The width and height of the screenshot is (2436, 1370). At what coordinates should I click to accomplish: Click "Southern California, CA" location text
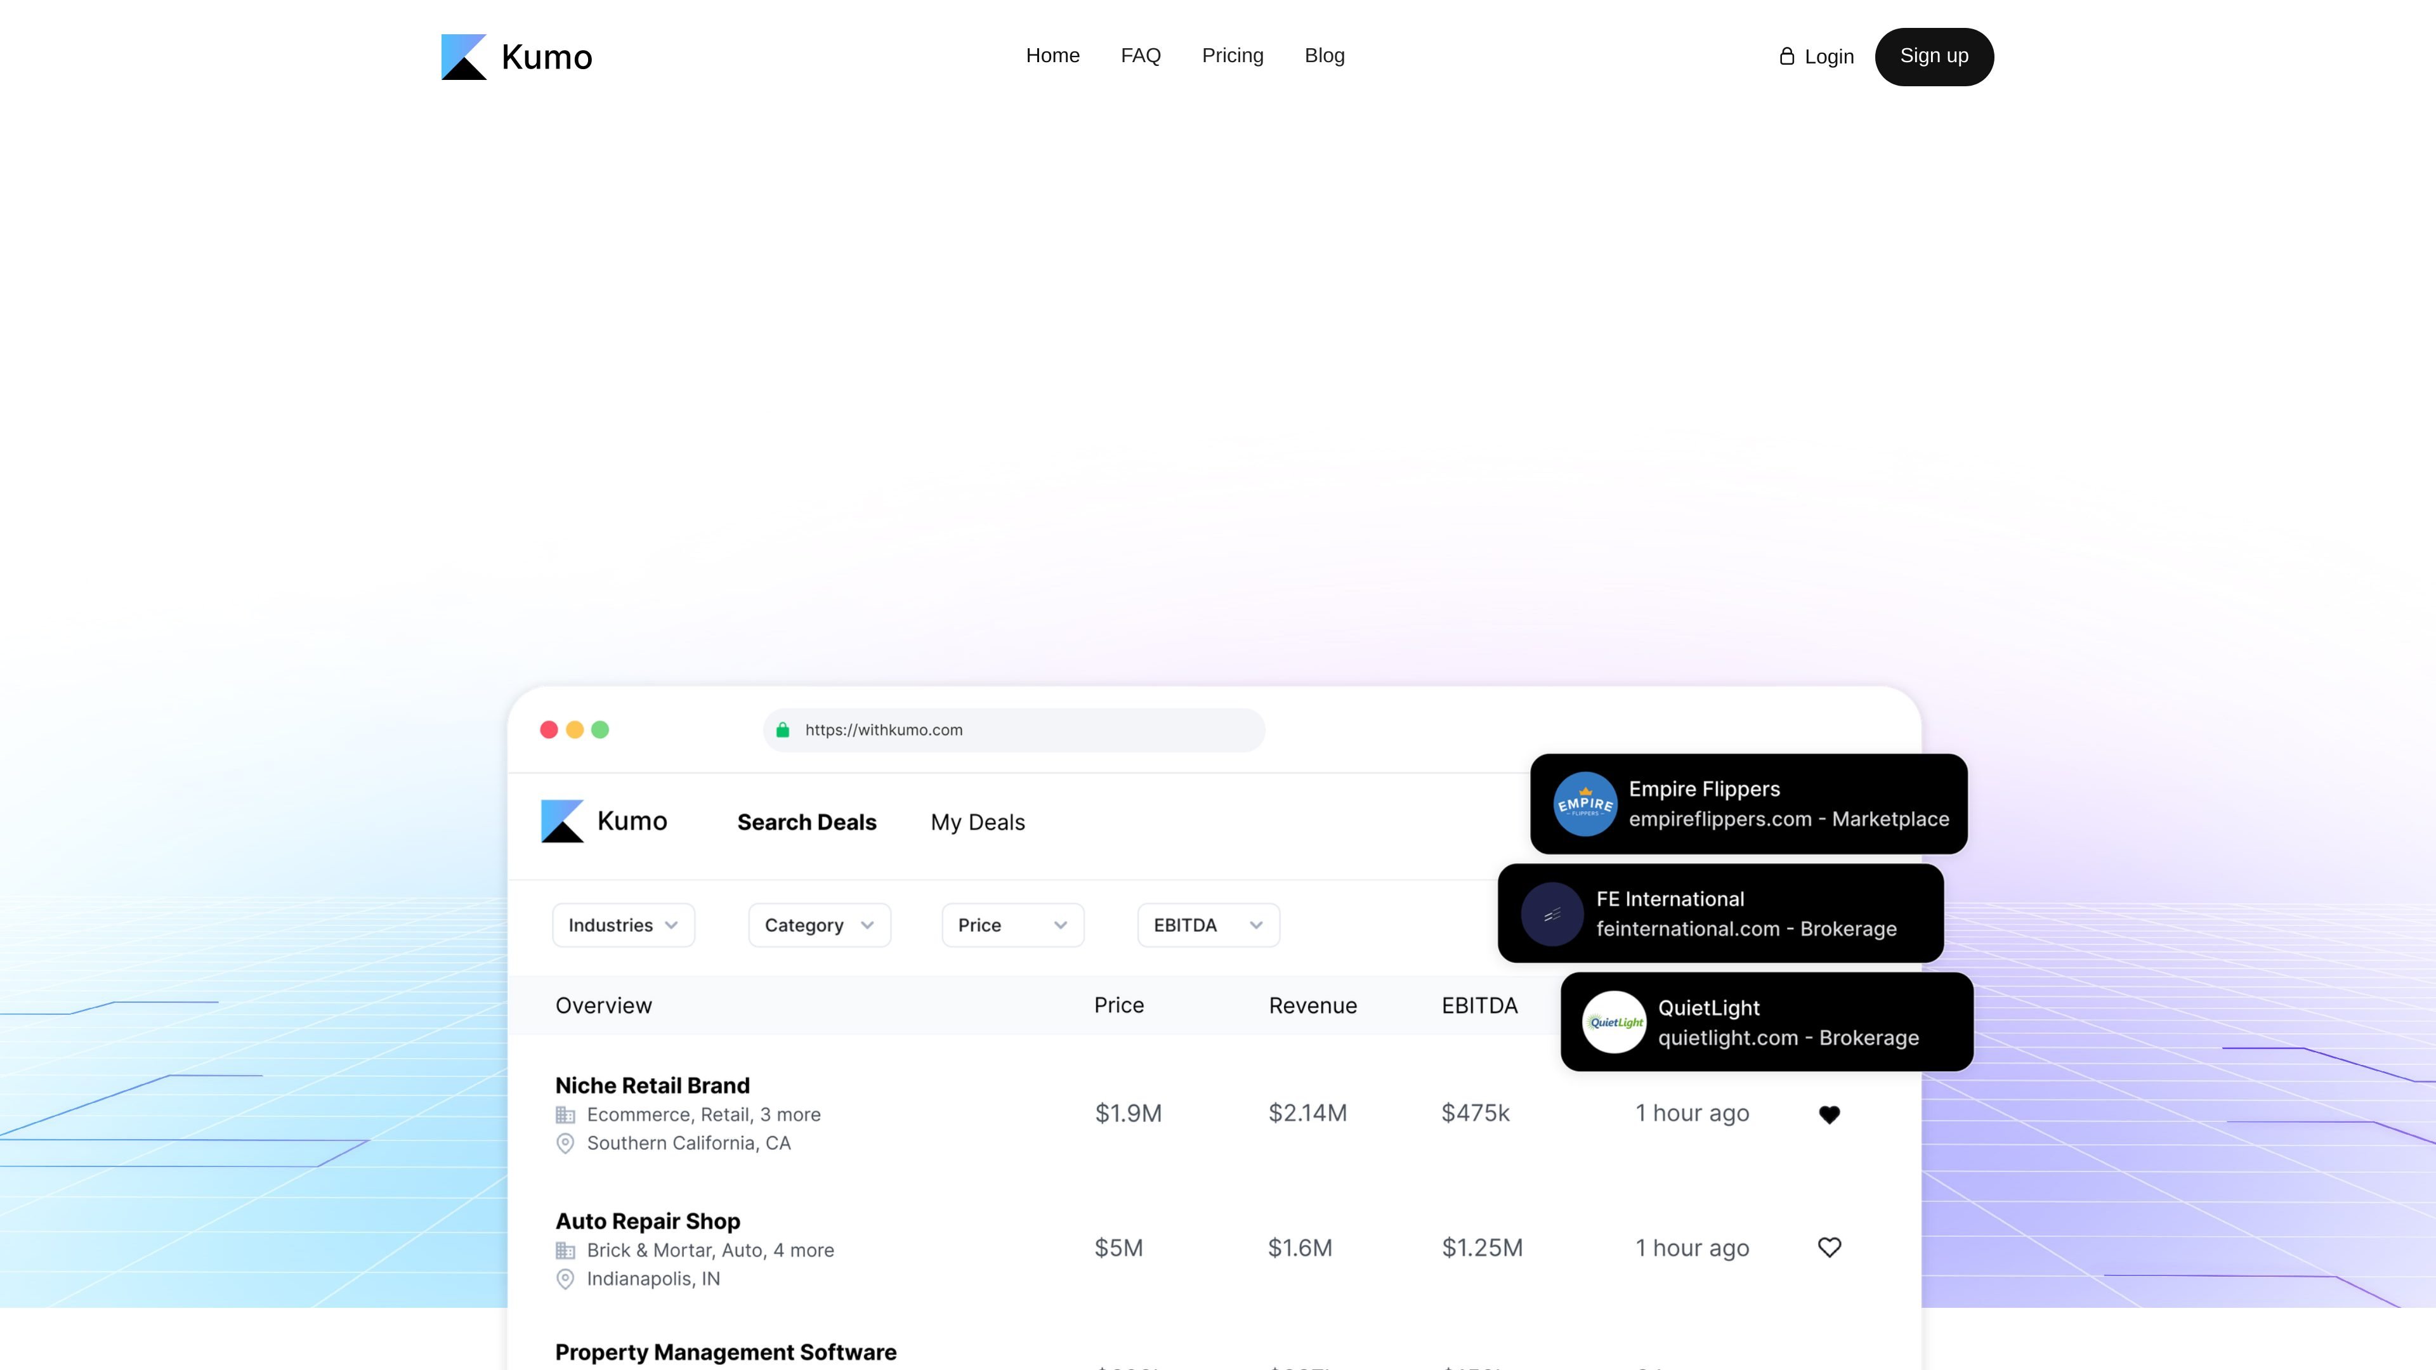[x=688, y=1143]
